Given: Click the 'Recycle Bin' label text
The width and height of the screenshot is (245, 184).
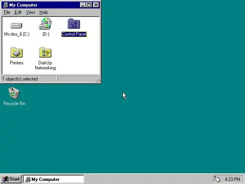Looking at the screenshot, I should point(15,103).
